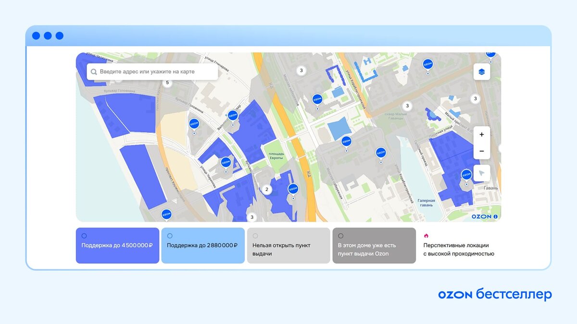Open cluster marker 5
The height and width of the screenshot is (324, 577).
pyautogui.click(x=167, y=83)
